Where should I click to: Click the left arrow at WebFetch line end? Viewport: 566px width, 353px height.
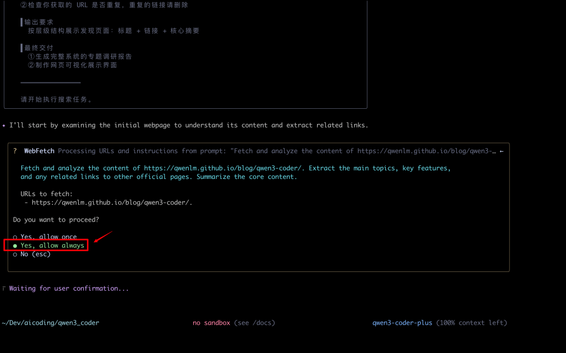pos(502,151)
